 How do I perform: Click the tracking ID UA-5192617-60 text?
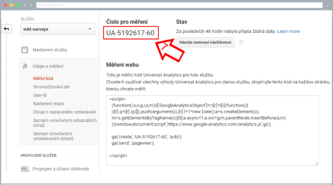pyautogui.click(x=130, y=33)
